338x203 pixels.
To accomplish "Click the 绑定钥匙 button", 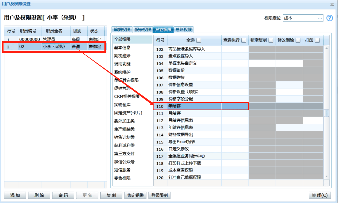I will coord(135,195).
